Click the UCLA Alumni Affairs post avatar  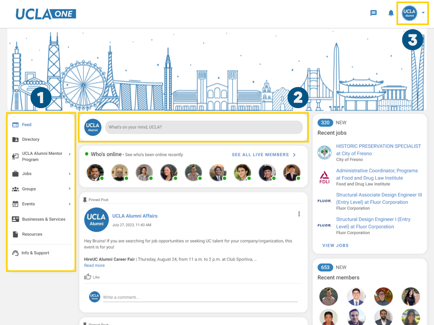pos(97,220)
